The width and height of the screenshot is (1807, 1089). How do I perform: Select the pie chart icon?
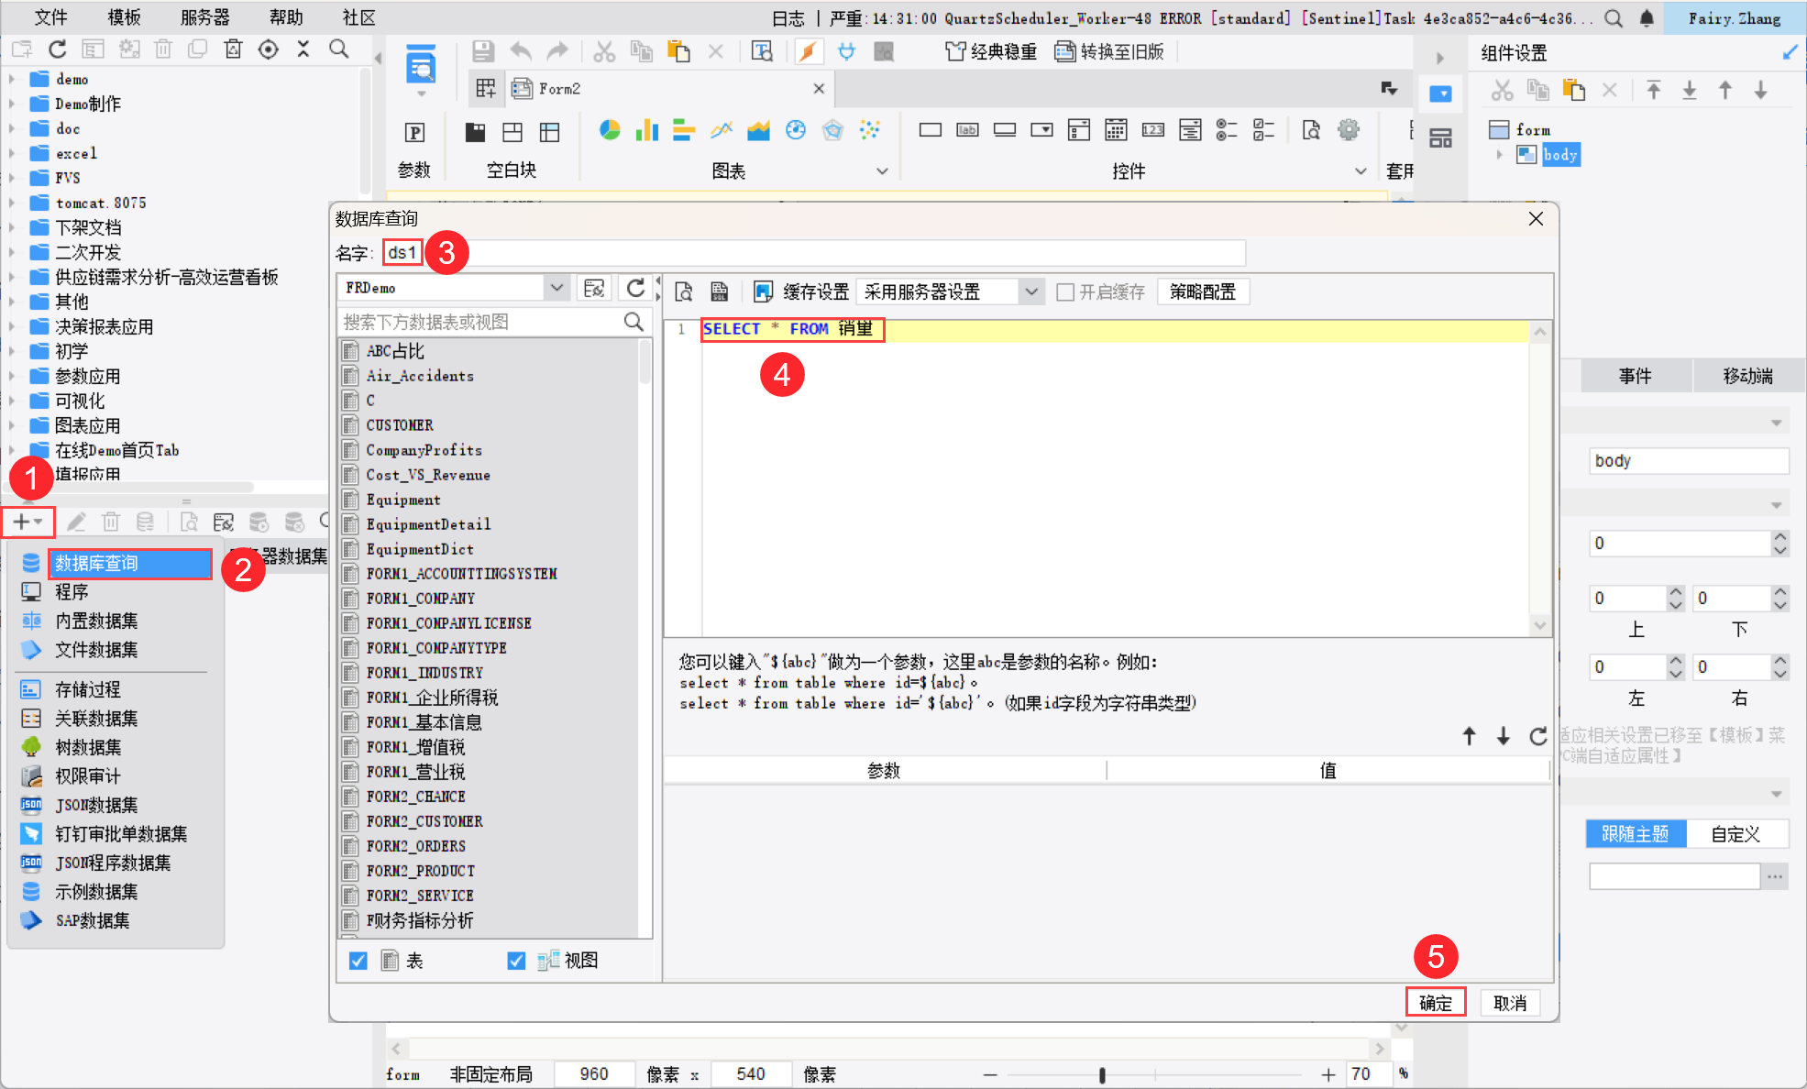pyautogui.click(x=610, y=130)
